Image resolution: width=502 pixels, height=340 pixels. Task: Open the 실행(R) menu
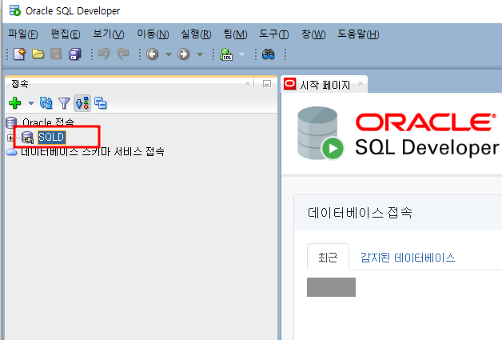(196, 34)
